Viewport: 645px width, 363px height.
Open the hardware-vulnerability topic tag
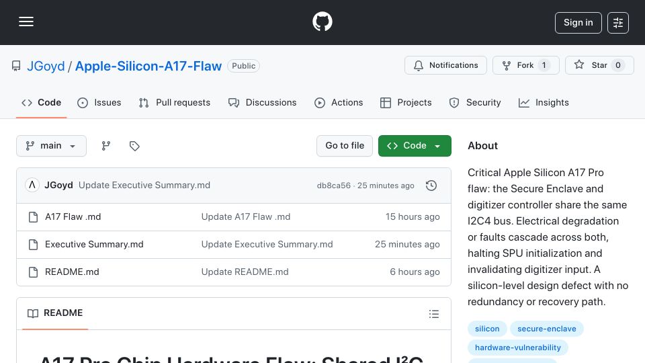click(518, 348)
